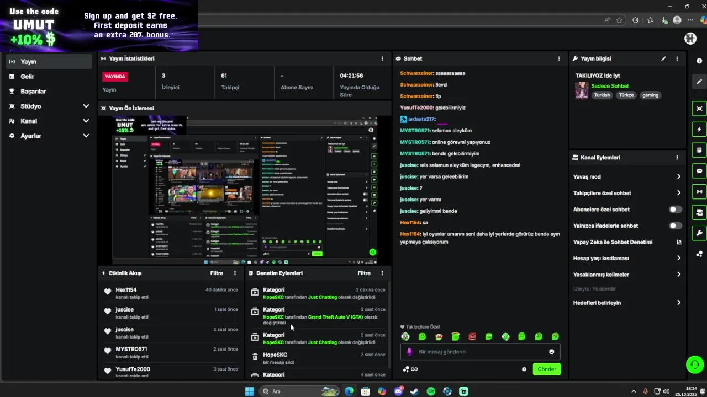Click the Türkçe tag chip
This screenshot has width=707, height=397.
626,95
